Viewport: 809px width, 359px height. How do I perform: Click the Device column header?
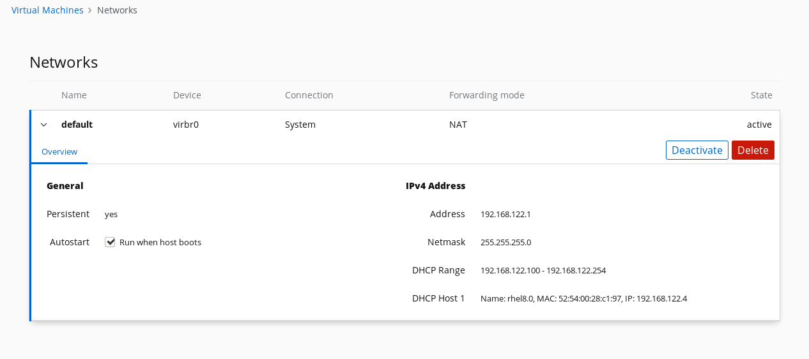(x=187, y=95)
